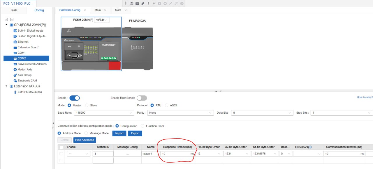Image resolution: width=373 pixels, height=169 pixels.
Task: Click the greyed disconnect icon in the toolbar
Action: [x=176, y=3]
